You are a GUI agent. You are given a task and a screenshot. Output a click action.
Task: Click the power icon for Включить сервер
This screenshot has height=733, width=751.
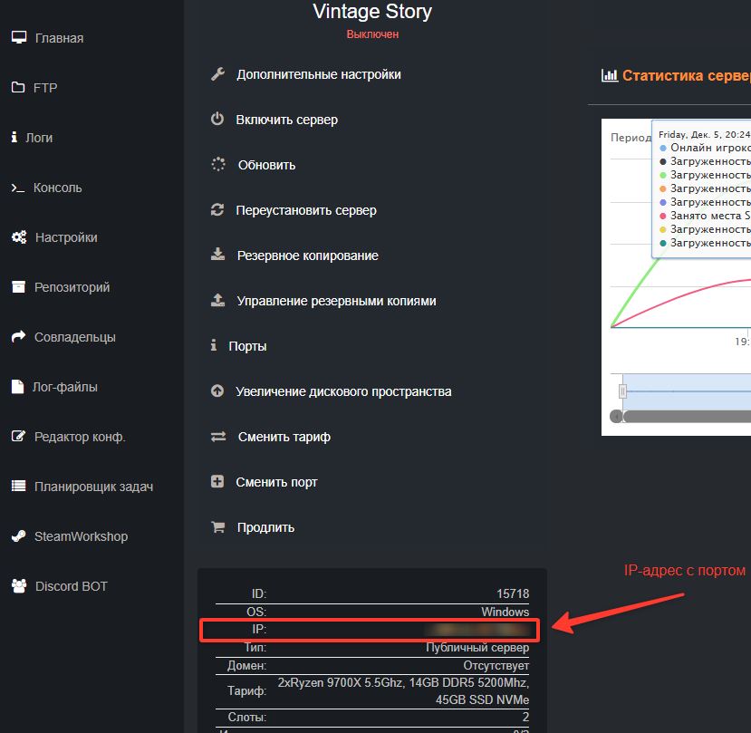tap(217, 120)
